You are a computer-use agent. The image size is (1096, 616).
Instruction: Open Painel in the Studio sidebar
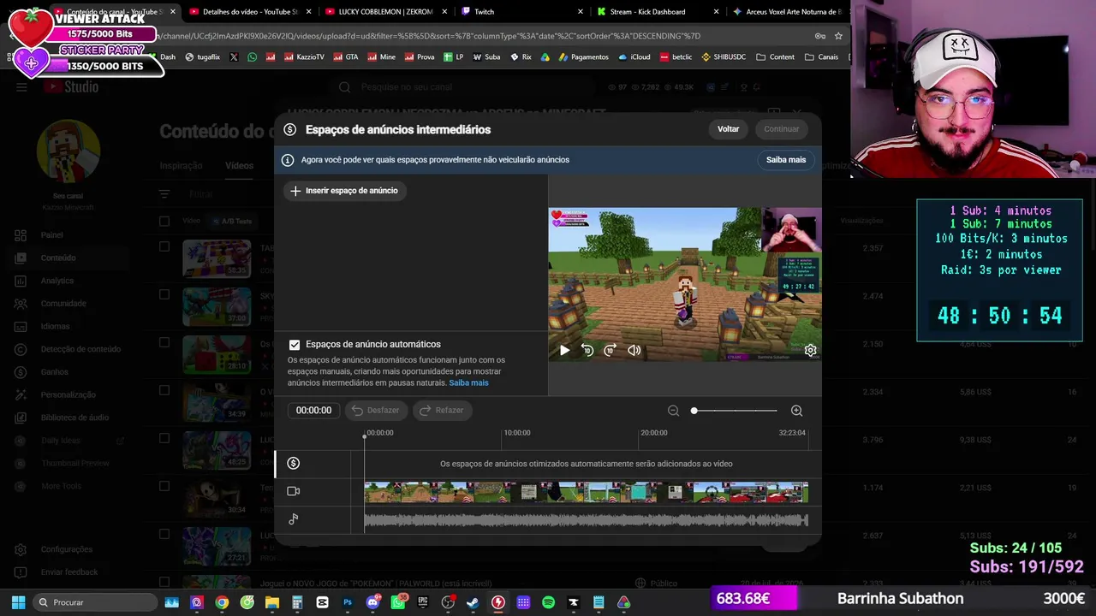(x=51, y=235)
